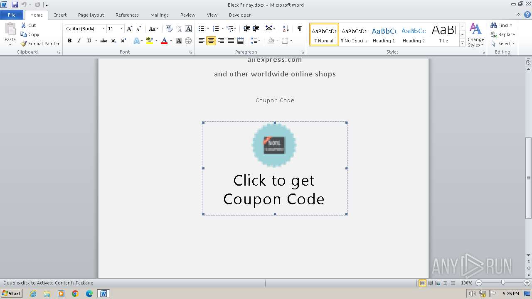Click the Replace button
Screen dimensions: 532x299
pyautogui.click(x=502, y=34)
